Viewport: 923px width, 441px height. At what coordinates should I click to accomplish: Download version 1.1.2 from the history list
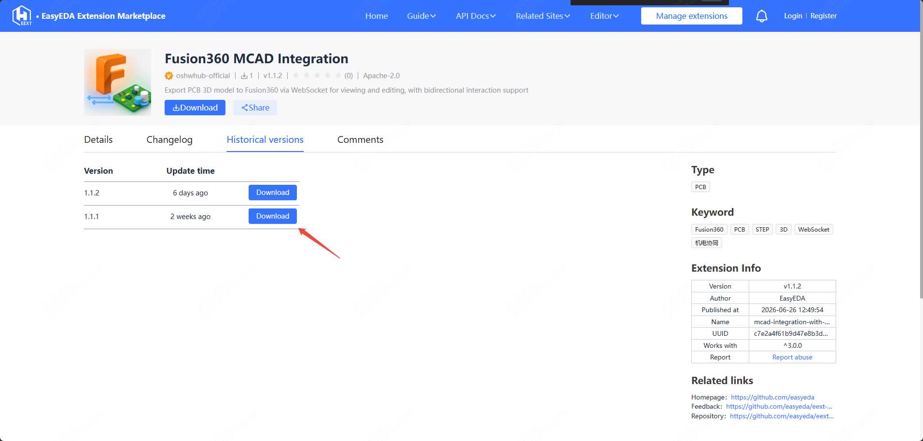(273, 193)
